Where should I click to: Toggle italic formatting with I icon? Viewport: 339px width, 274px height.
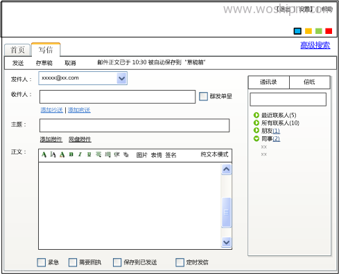coord(80,154)
